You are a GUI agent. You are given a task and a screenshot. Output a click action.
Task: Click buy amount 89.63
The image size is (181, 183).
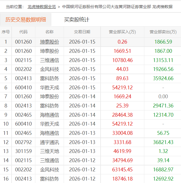[x=122, y=78]
